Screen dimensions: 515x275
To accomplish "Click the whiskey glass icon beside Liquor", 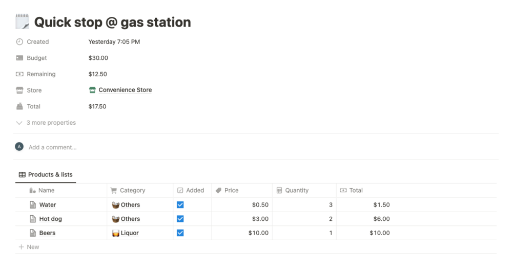I will tap(115, 233).
